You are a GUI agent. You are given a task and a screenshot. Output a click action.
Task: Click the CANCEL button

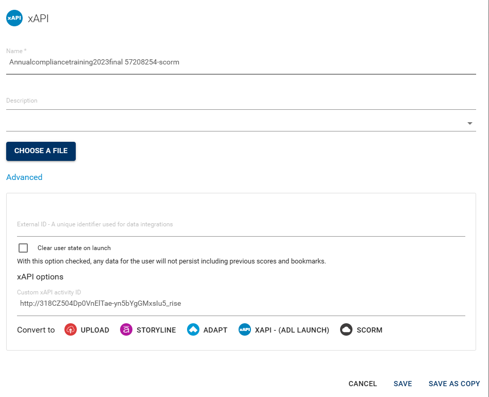click(x=363, y=384)
